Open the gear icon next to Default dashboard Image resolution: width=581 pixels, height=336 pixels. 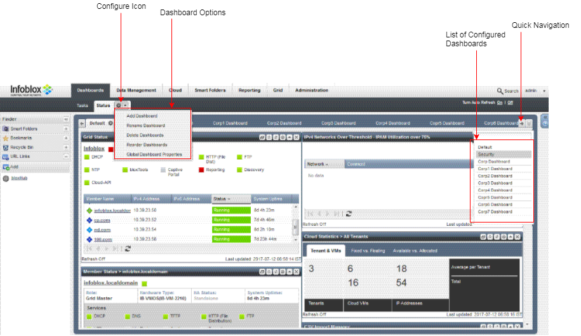point(110,123)
